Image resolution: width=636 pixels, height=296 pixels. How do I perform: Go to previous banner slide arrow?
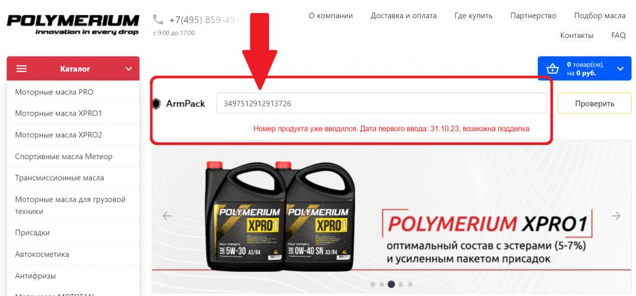click(x=166, y=216)
